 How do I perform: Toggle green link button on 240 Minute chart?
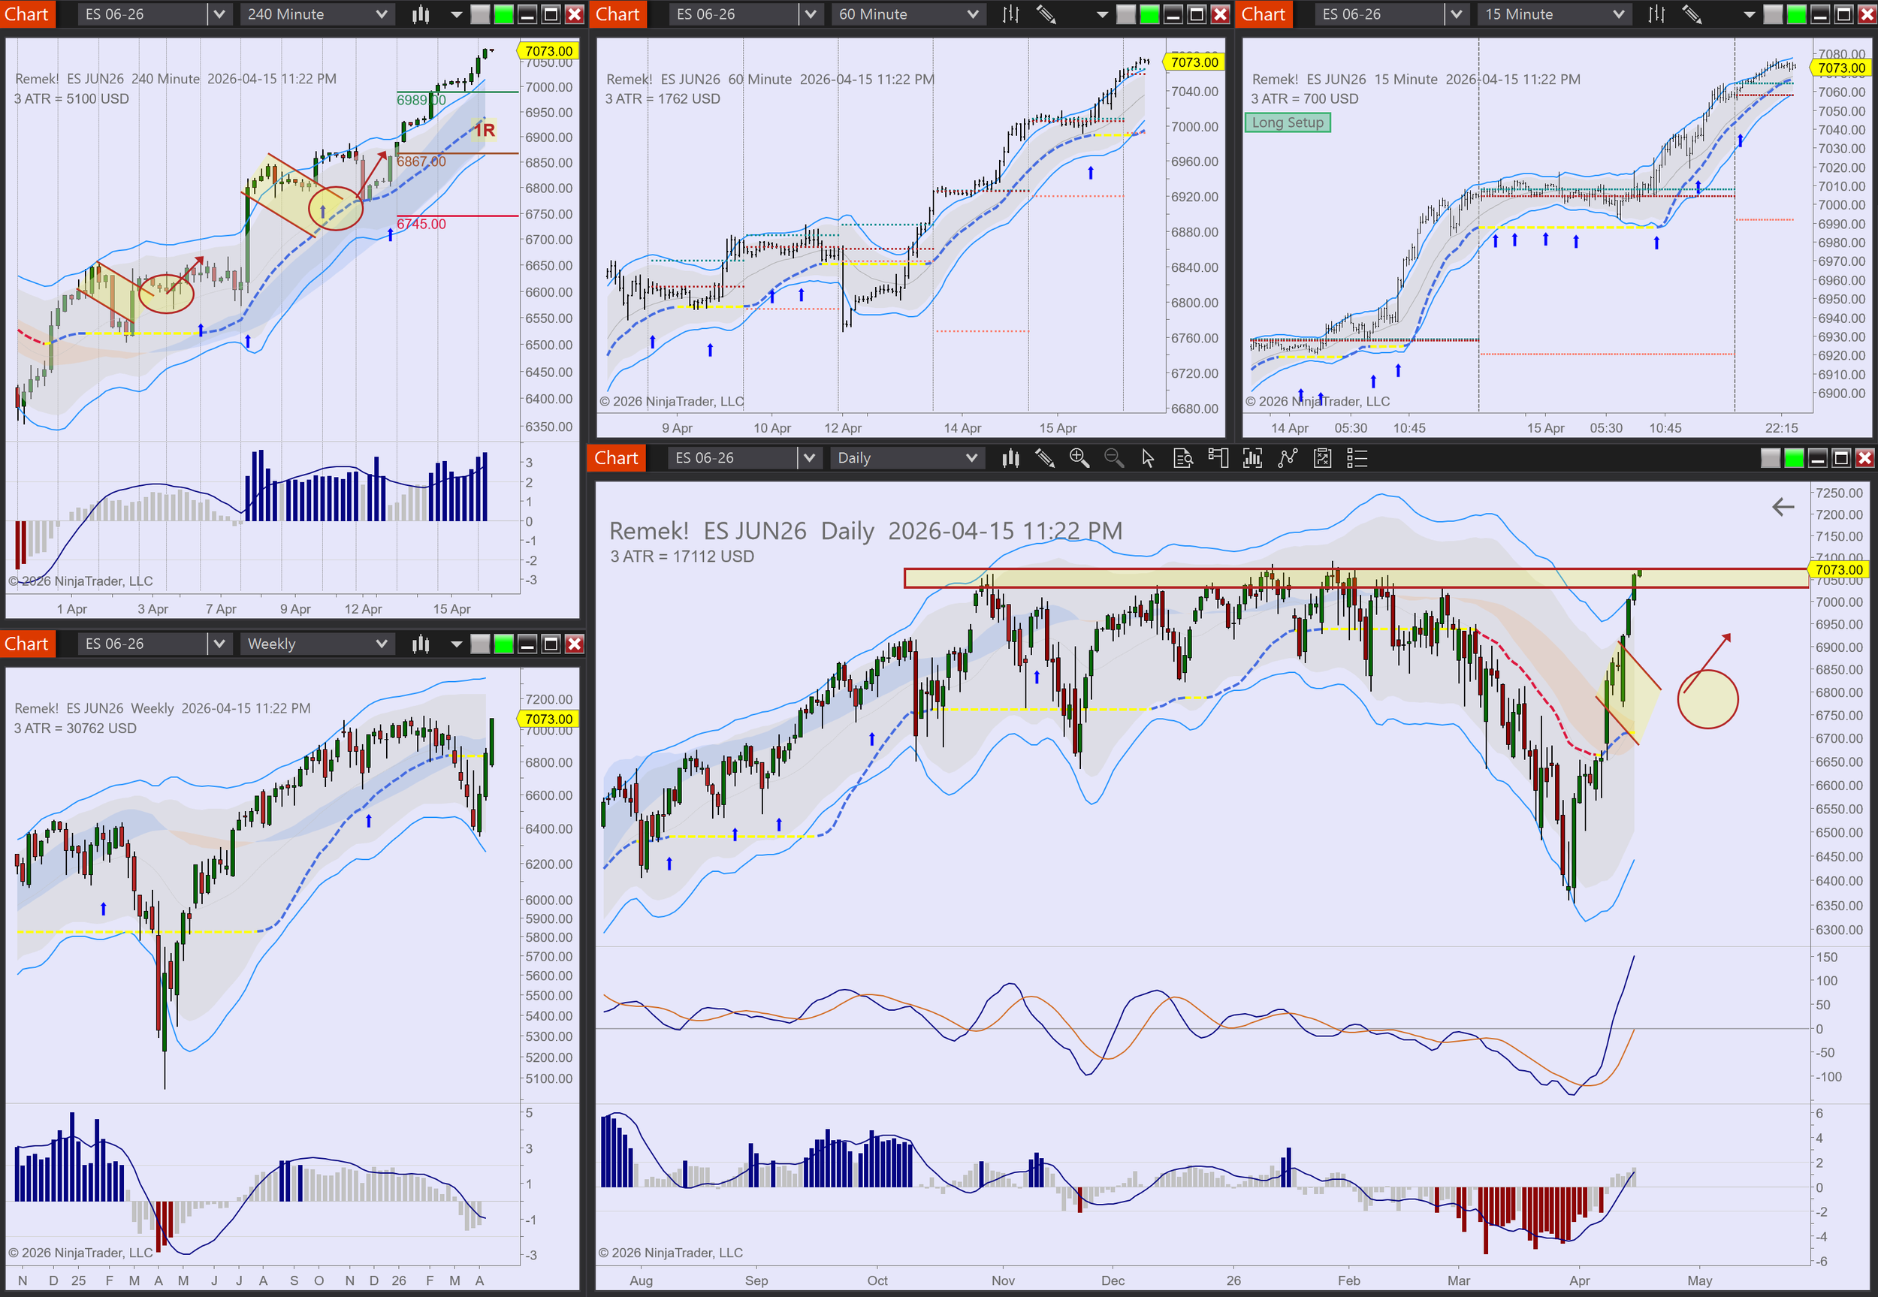click(x=504, y=14)
